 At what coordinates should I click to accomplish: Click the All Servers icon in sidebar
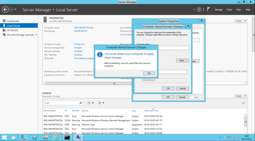coord(4,30)
